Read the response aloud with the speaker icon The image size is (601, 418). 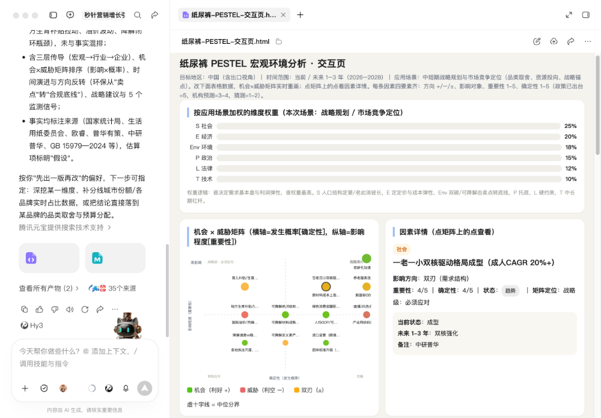point(70,309)
